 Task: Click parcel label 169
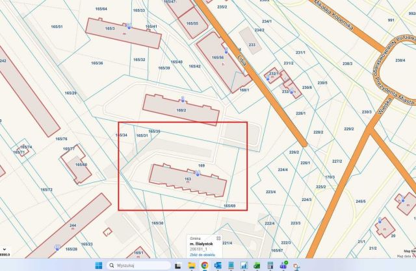tap(201, 166)
